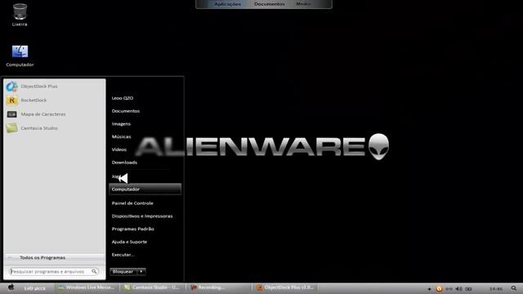Open highlighted Computador in Start menu

tap(145, 189)
